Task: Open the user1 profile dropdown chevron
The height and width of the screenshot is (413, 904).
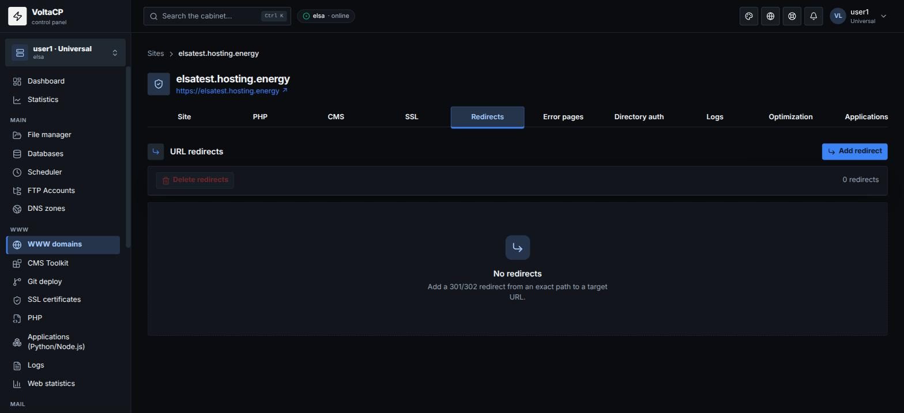Action: pyautogui.click(x=883, y=16)
